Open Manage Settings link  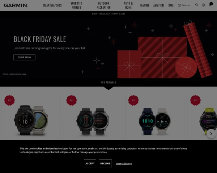(x=124, y=164)
